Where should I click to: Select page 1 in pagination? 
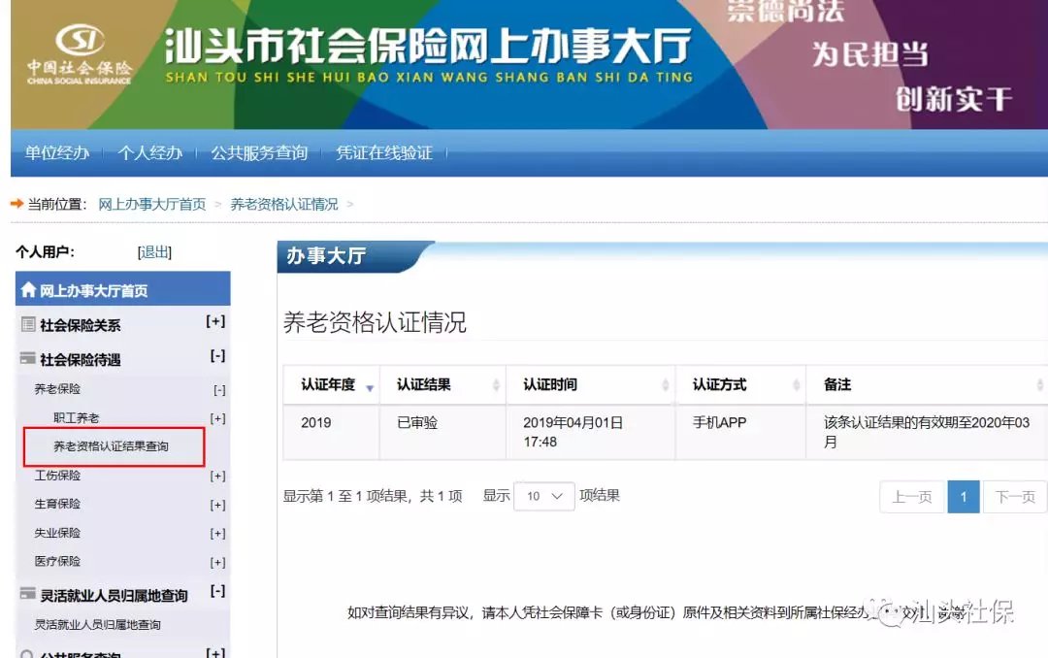click(x=963, y=497)
